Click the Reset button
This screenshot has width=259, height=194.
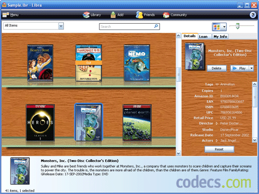[219, 150]
